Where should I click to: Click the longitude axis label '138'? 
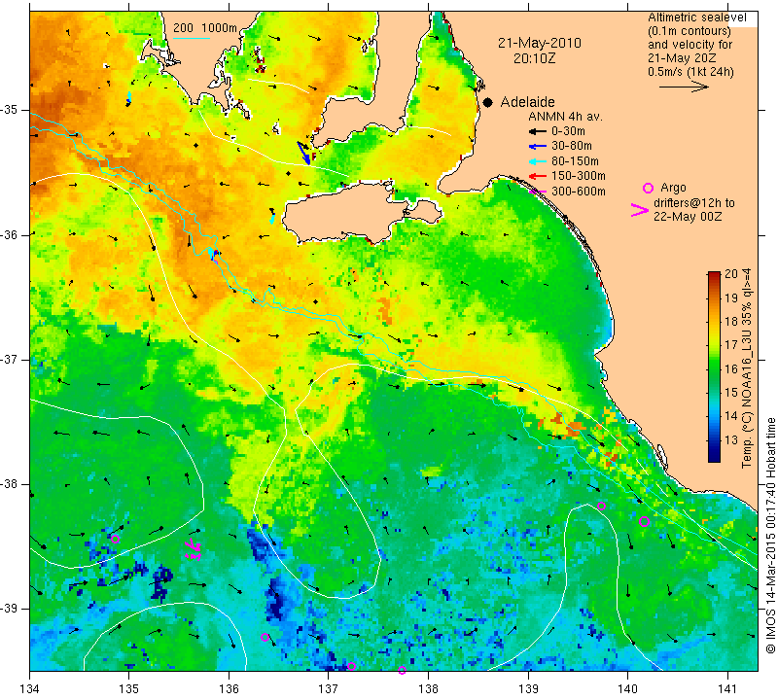point(428,689)
